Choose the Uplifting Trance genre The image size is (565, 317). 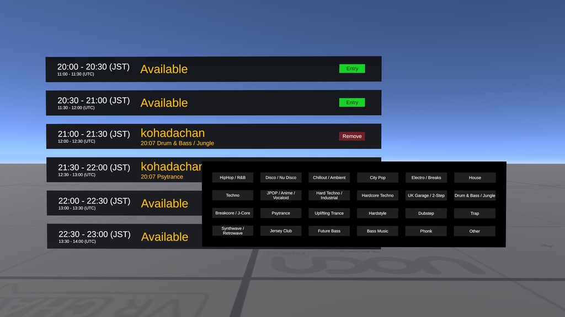tap(329, 213)
